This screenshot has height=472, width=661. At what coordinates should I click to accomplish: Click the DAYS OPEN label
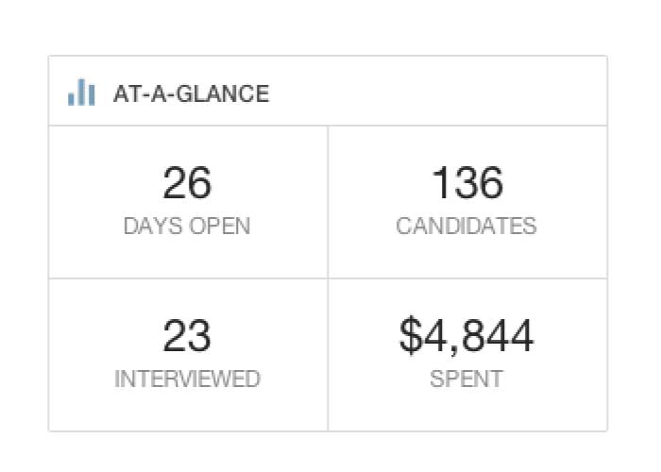pyautogui.click(x=187, y=226)
